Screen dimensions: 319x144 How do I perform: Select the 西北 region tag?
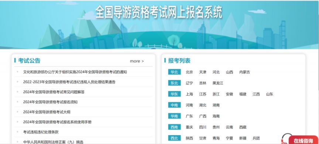174,138
